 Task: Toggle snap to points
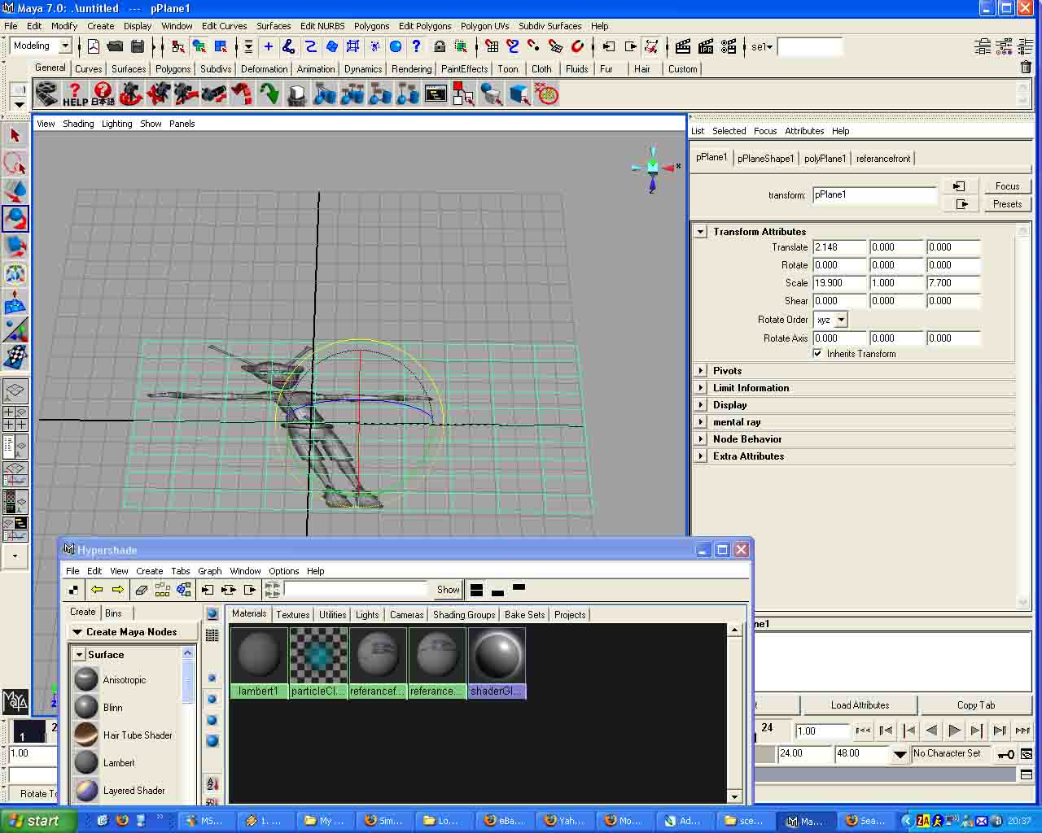click(x=534, y=46)
